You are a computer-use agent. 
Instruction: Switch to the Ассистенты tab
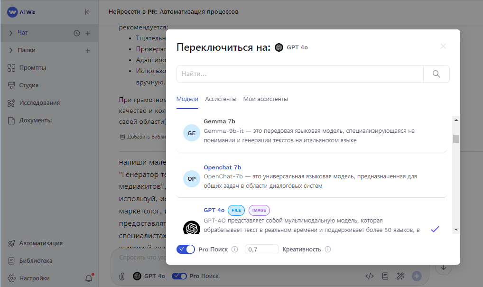(221, 99)
